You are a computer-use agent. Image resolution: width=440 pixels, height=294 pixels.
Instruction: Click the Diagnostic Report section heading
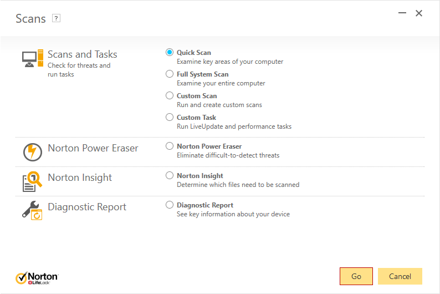pyautogui.click(x=87, y=207)
